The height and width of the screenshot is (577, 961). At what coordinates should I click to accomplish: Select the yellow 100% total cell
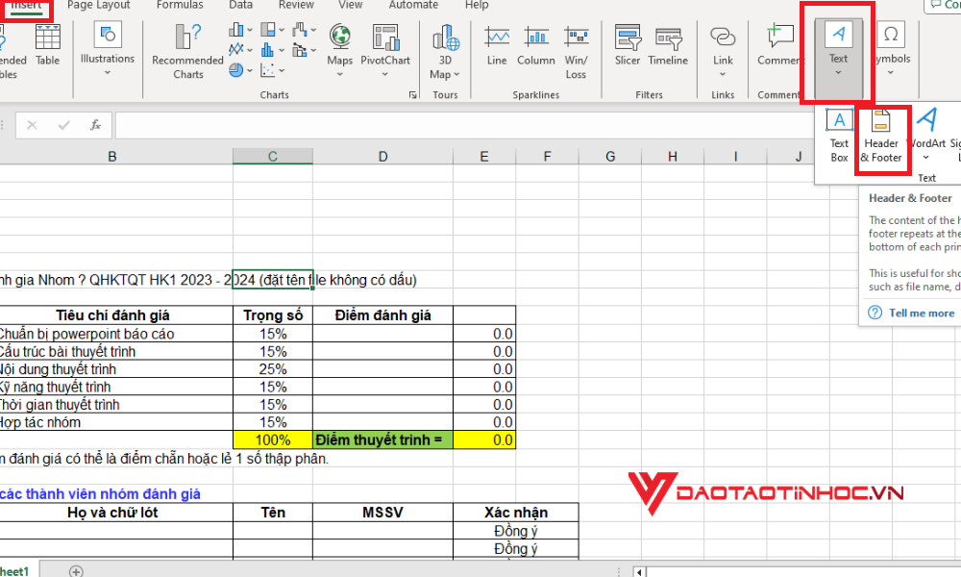coord(273,439)
